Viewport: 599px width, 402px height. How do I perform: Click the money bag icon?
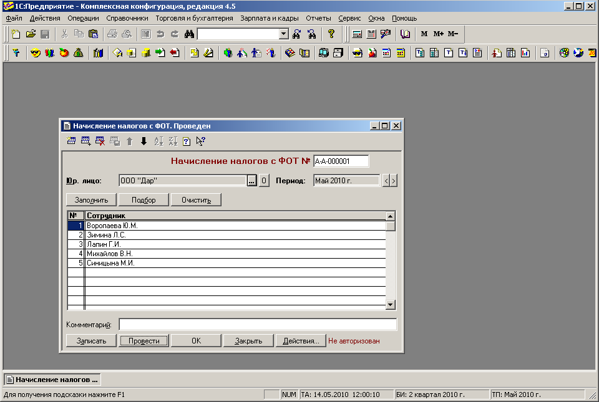pyautogui.click(x=79, y=53)
